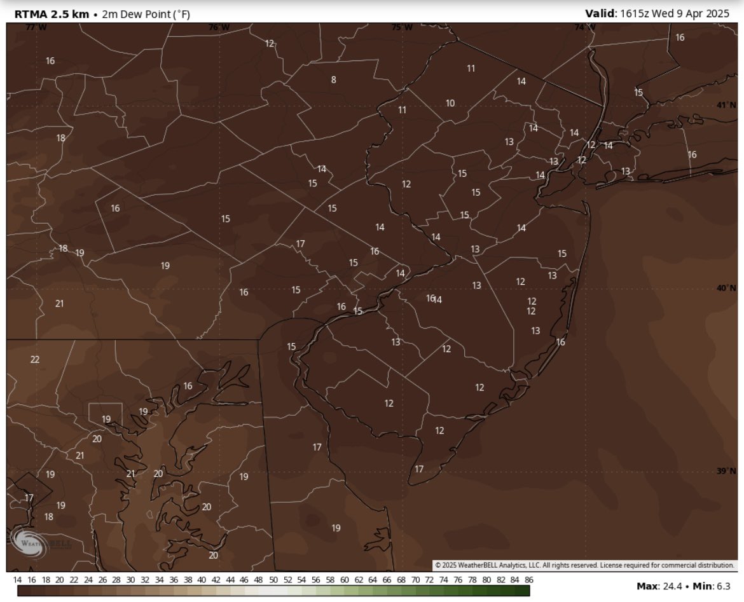744x602 pixels.
Task: Click the dew point value "8" on the map
Action: [334, 79]
